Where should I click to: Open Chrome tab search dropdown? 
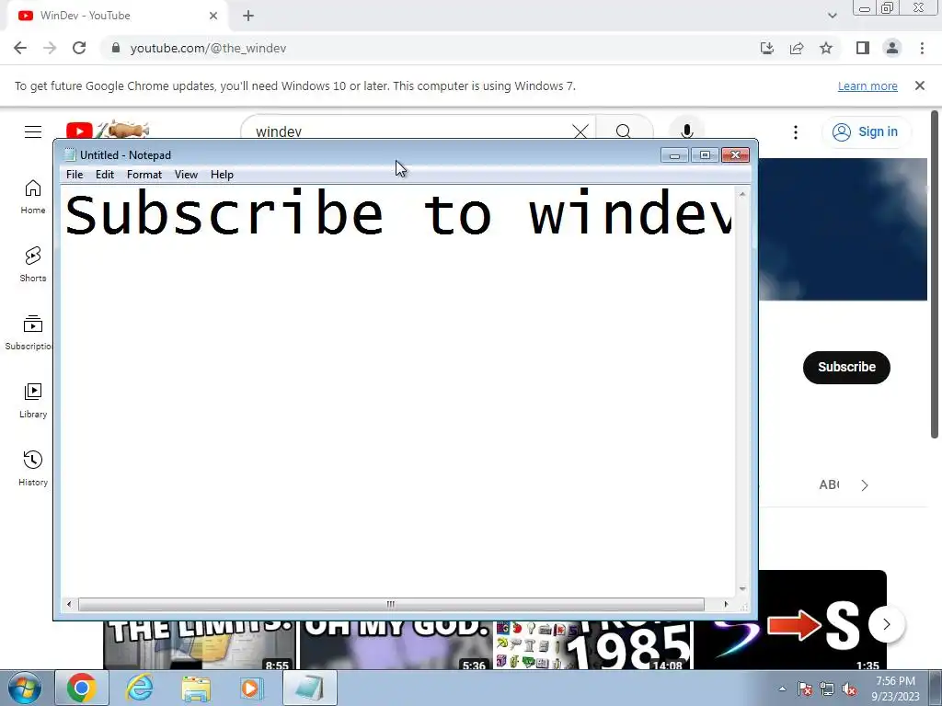(832, 16)
